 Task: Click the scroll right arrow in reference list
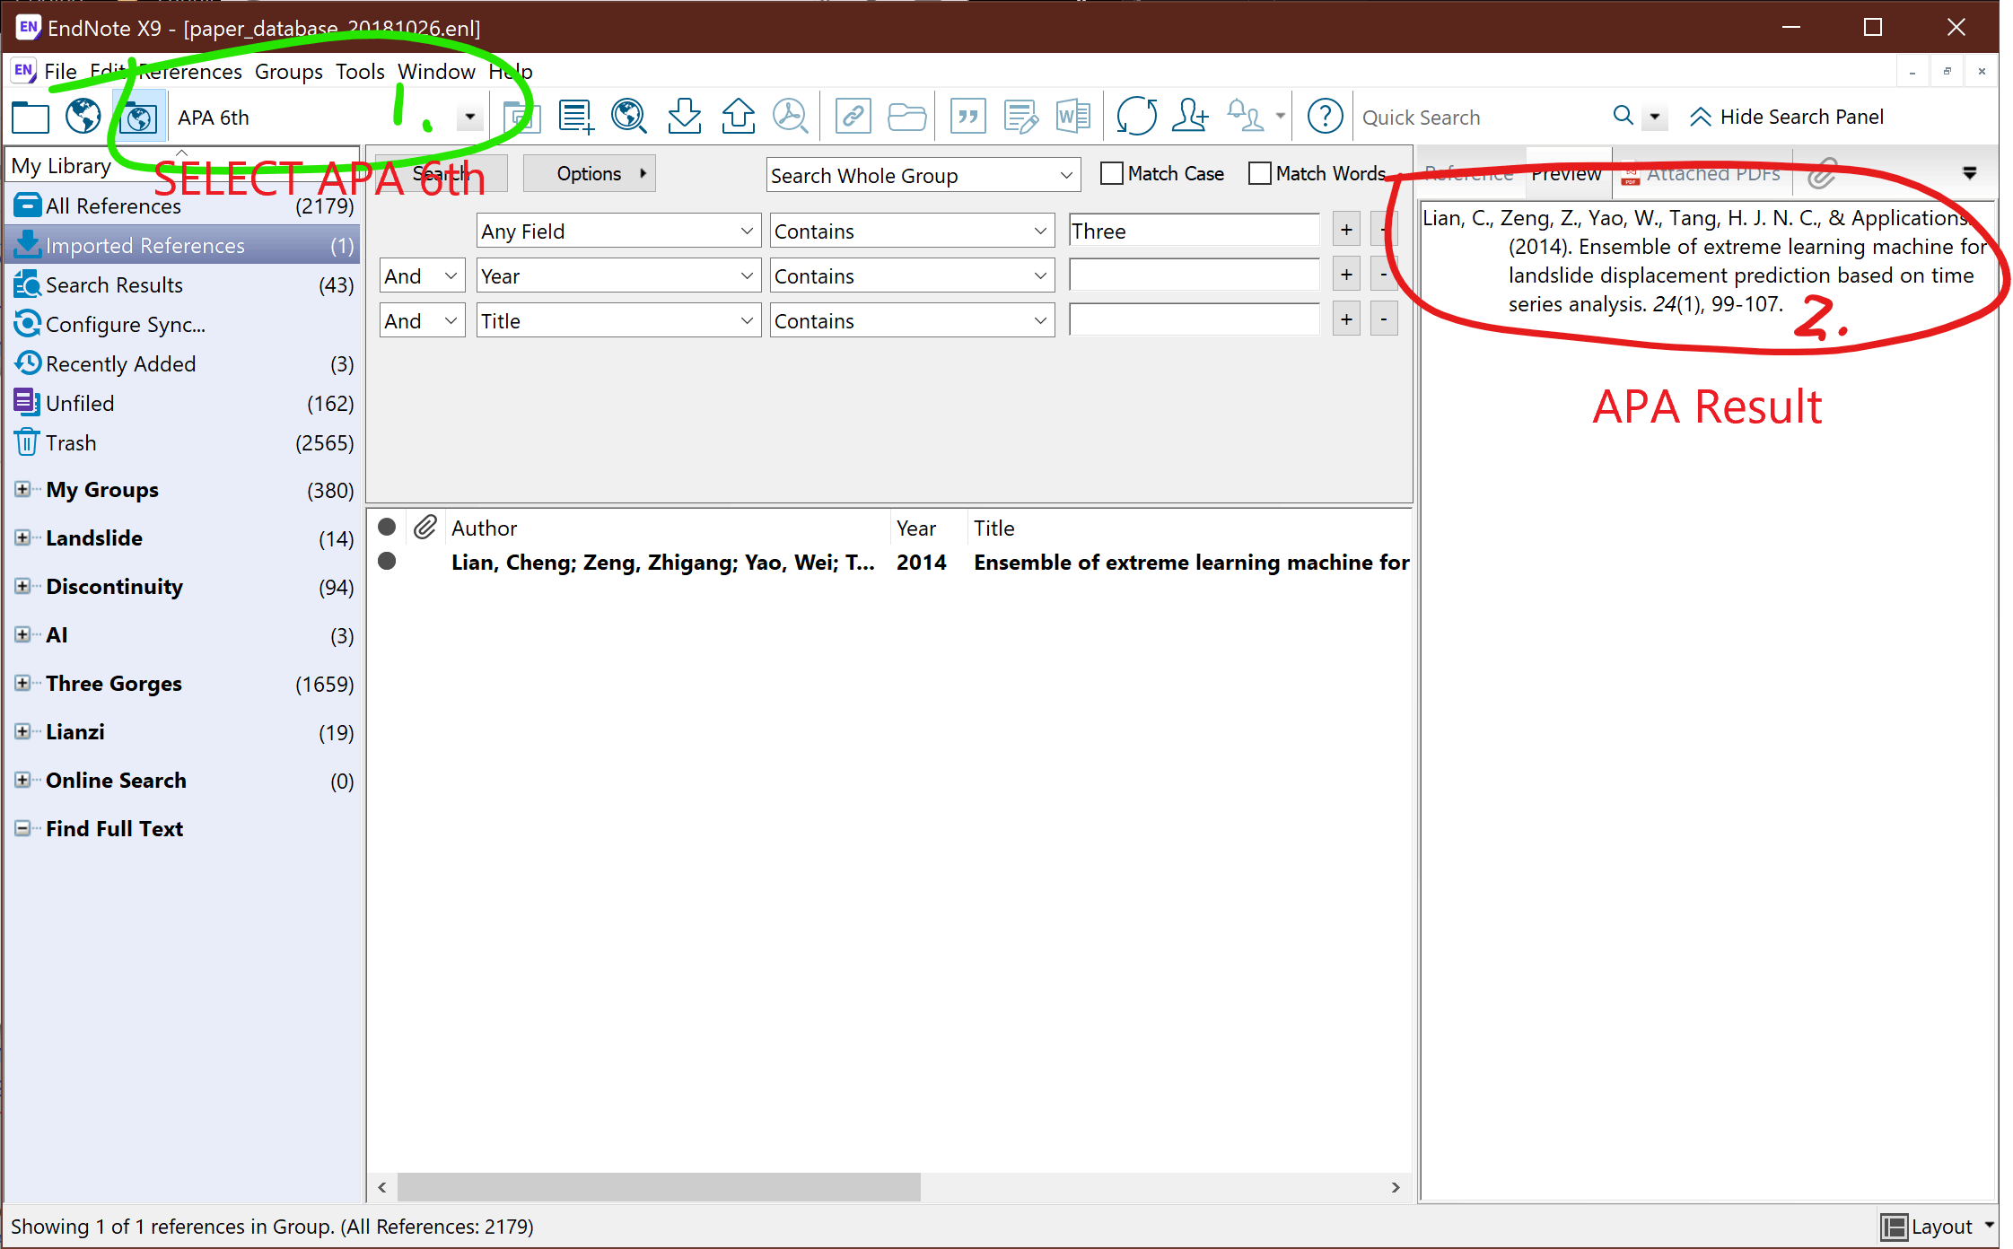(x=1396, y=1187)
